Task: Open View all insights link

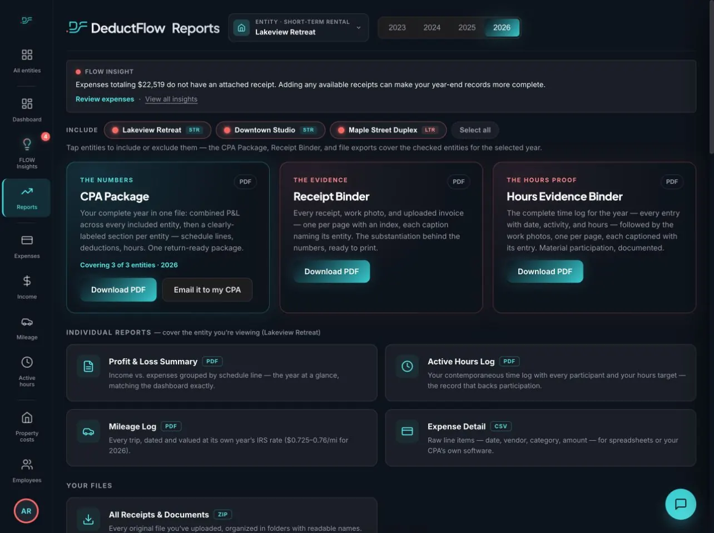Action: click(x=171, y=99)
